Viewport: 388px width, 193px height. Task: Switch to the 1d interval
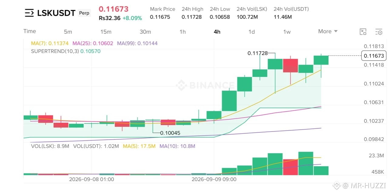252,32
